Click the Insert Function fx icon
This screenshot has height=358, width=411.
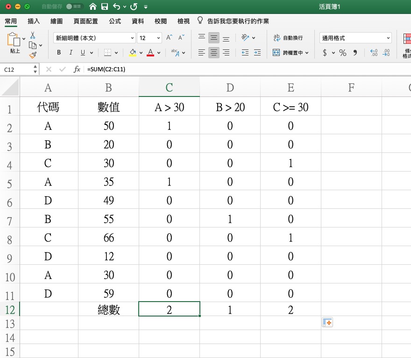point(77,69)
